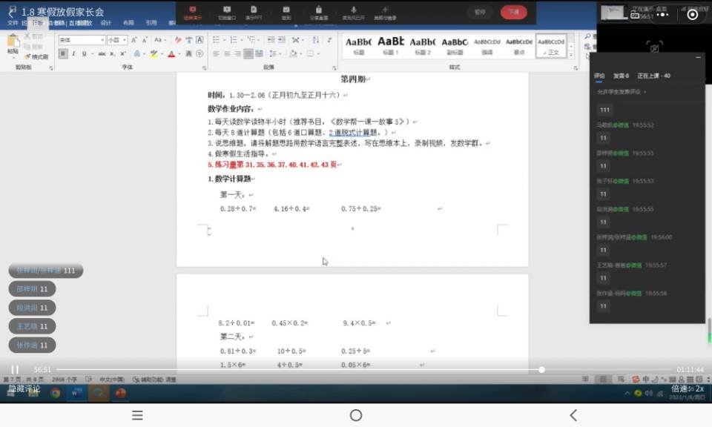Click the Increase Indent icon
The height and width of the screenshot is (427, 712).
click(282, 40)
